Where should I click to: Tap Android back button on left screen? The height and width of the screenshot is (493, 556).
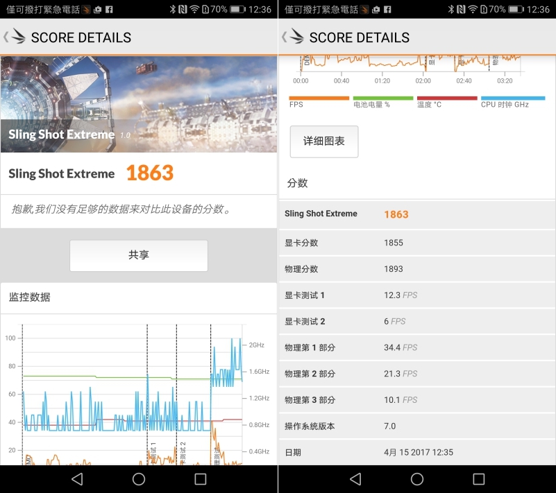(x=77, y=479)
